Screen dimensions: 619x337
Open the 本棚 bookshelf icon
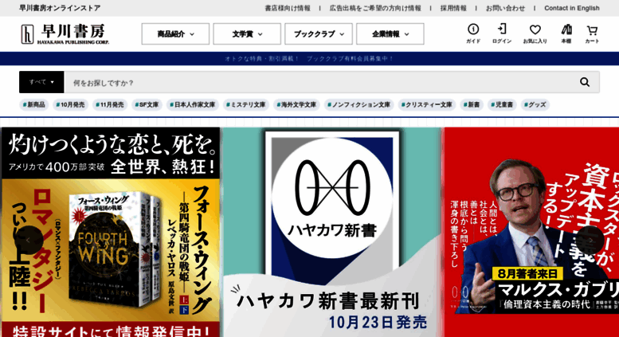pyautogui.click(x=566, y=33)
